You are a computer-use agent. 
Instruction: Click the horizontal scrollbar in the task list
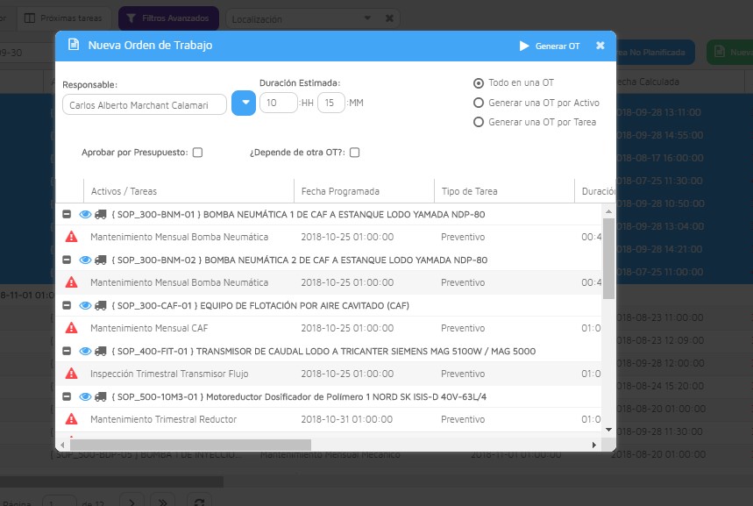(186, 445)
